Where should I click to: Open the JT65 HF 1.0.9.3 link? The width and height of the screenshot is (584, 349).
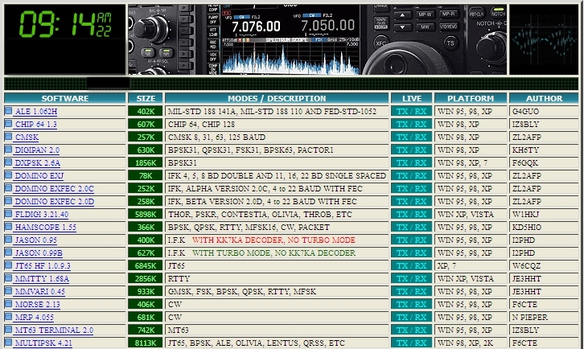(43, 266)
